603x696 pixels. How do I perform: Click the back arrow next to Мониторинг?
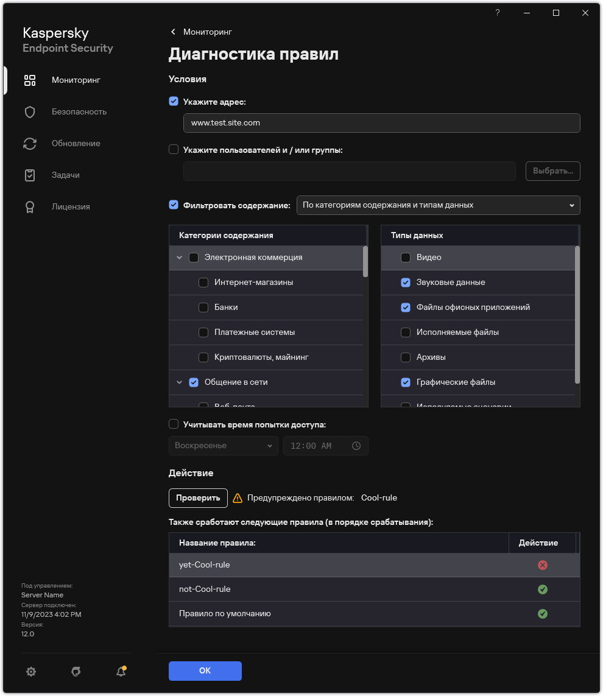click(174, 32)
